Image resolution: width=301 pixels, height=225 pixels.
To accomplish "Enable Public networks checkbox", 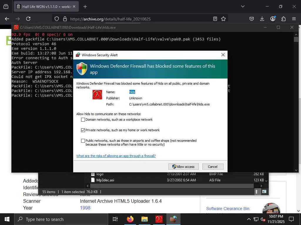I will tap(83, 141).
